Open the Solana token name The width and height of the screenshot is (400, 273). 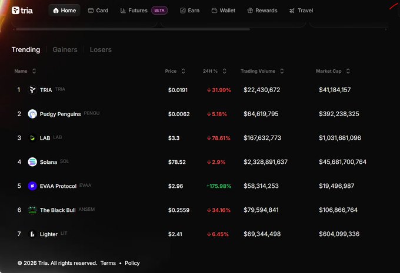[48, 162]
